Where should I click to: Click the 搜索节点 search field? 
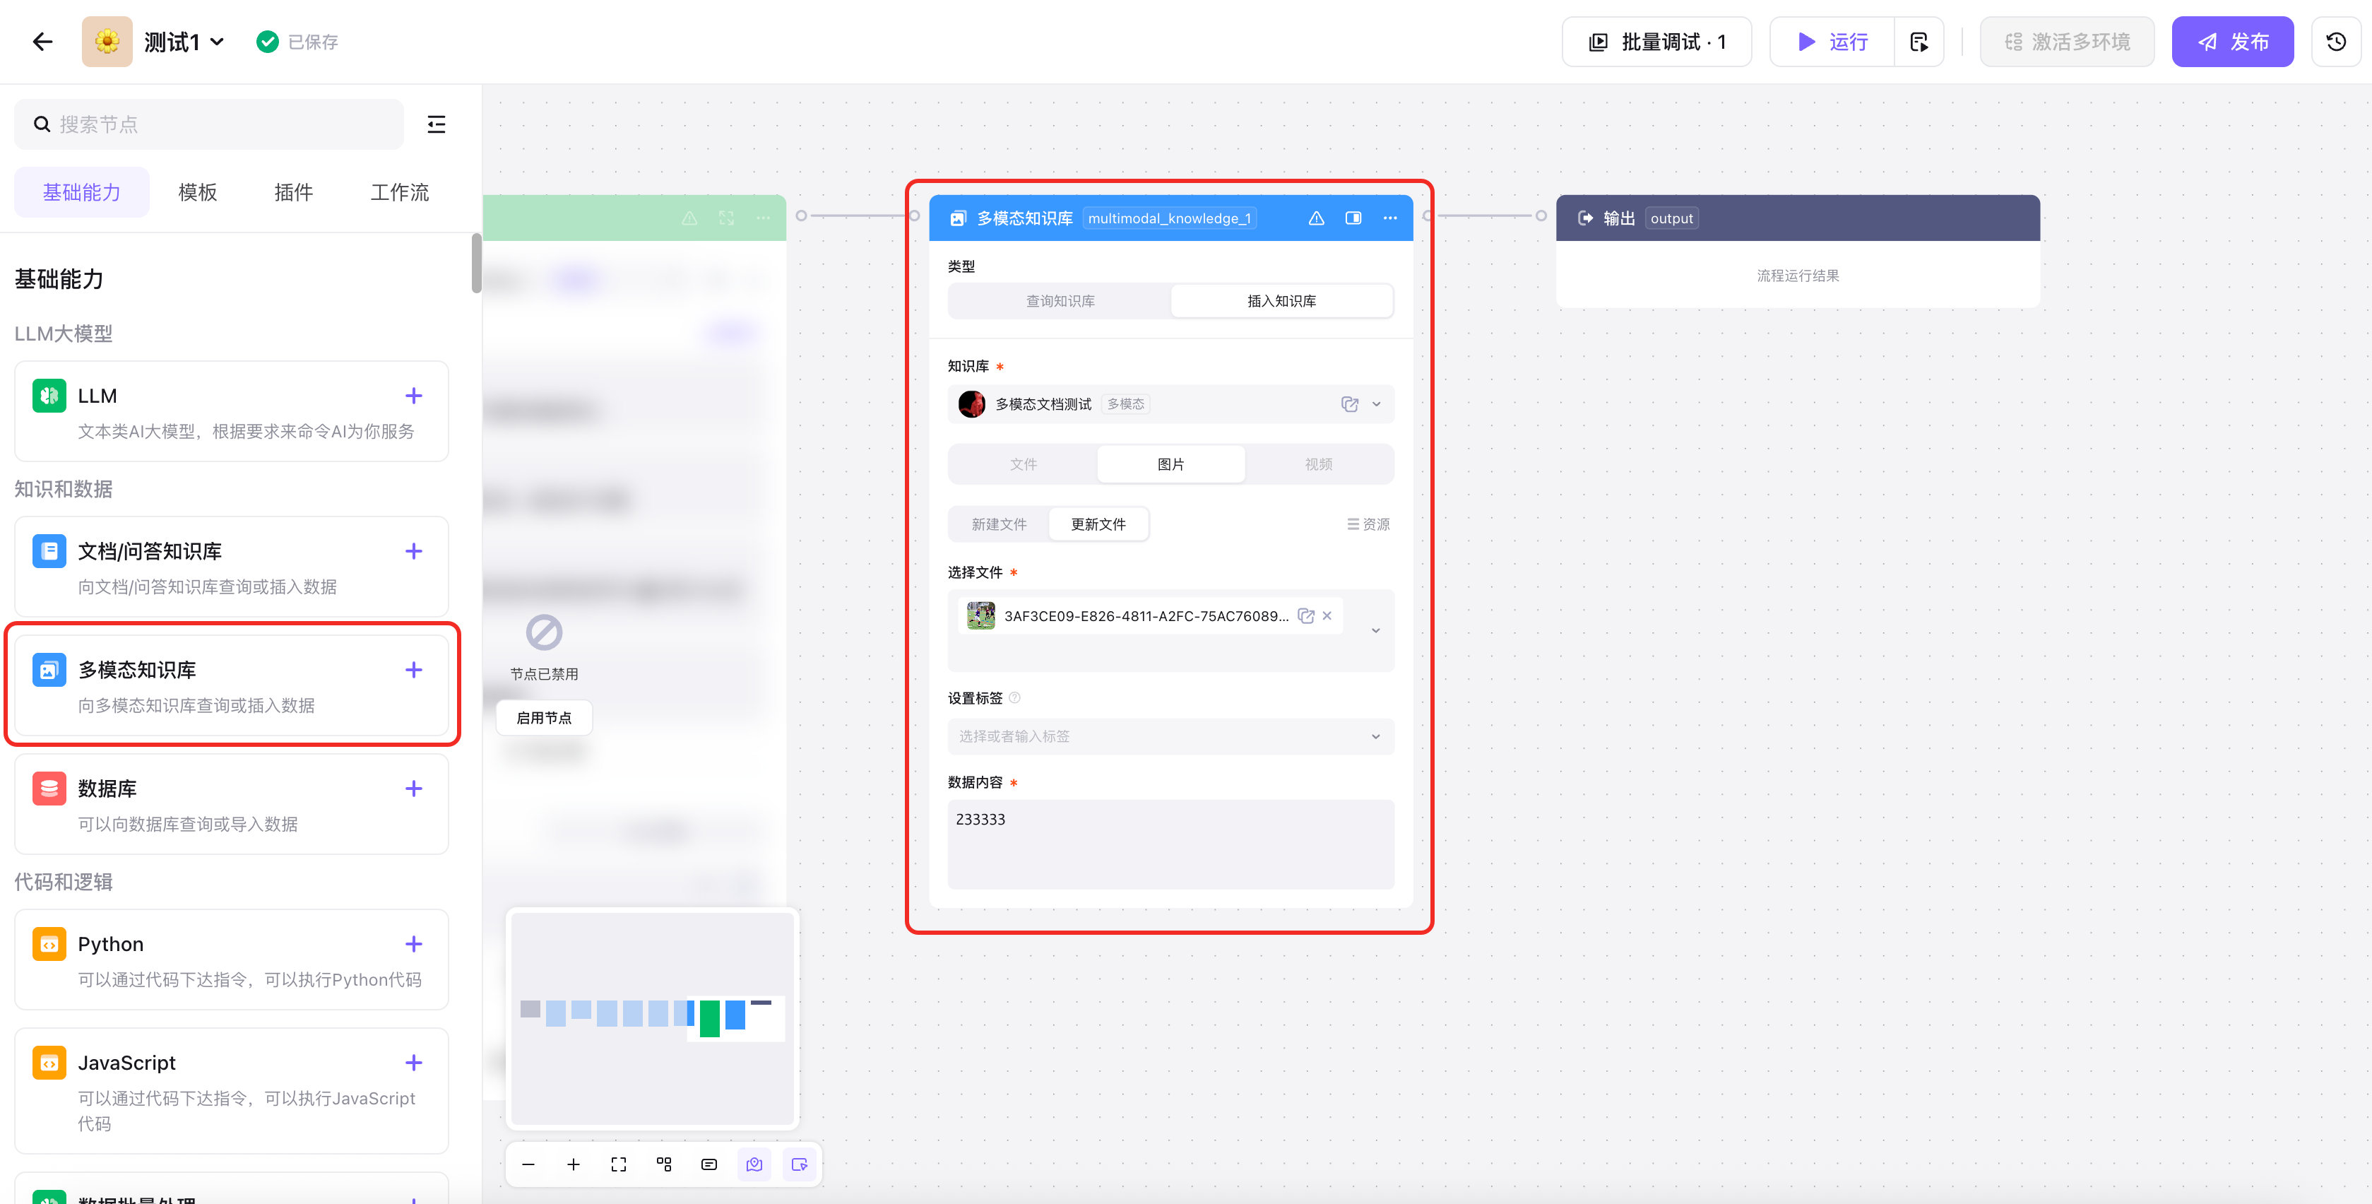pos(210,124)
